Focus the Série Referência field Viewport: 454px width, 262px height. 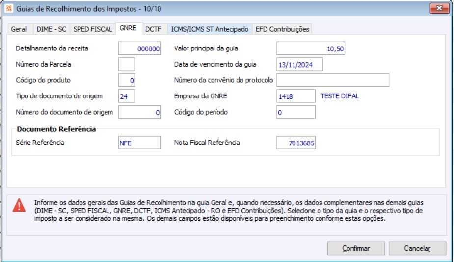(x=139, y=143)
